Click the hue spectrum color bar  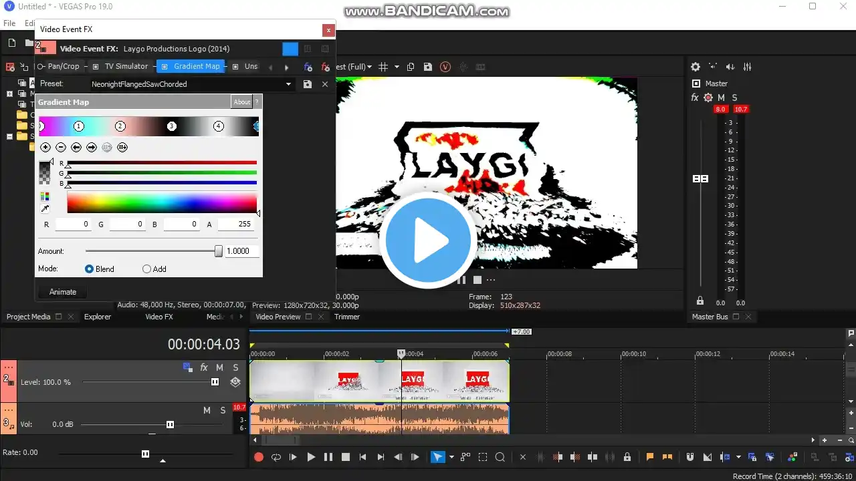(162, 203)
